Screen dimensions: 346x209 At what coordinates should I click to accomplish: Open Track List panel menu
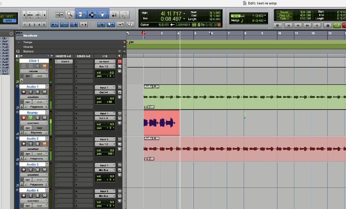[x=11, y=33]
